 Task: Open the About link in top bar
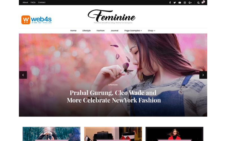click(x=25, y=3)
